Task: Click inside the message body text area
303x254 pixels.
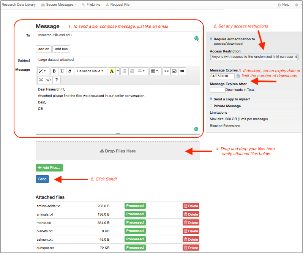Action: 118,109
